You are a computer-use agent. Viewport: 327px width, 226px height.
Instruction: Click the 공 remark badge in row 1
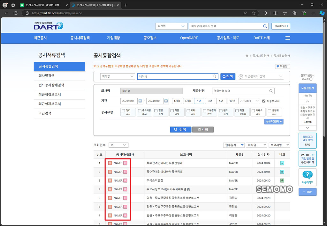pyautogui.click(x=282, y=163)
